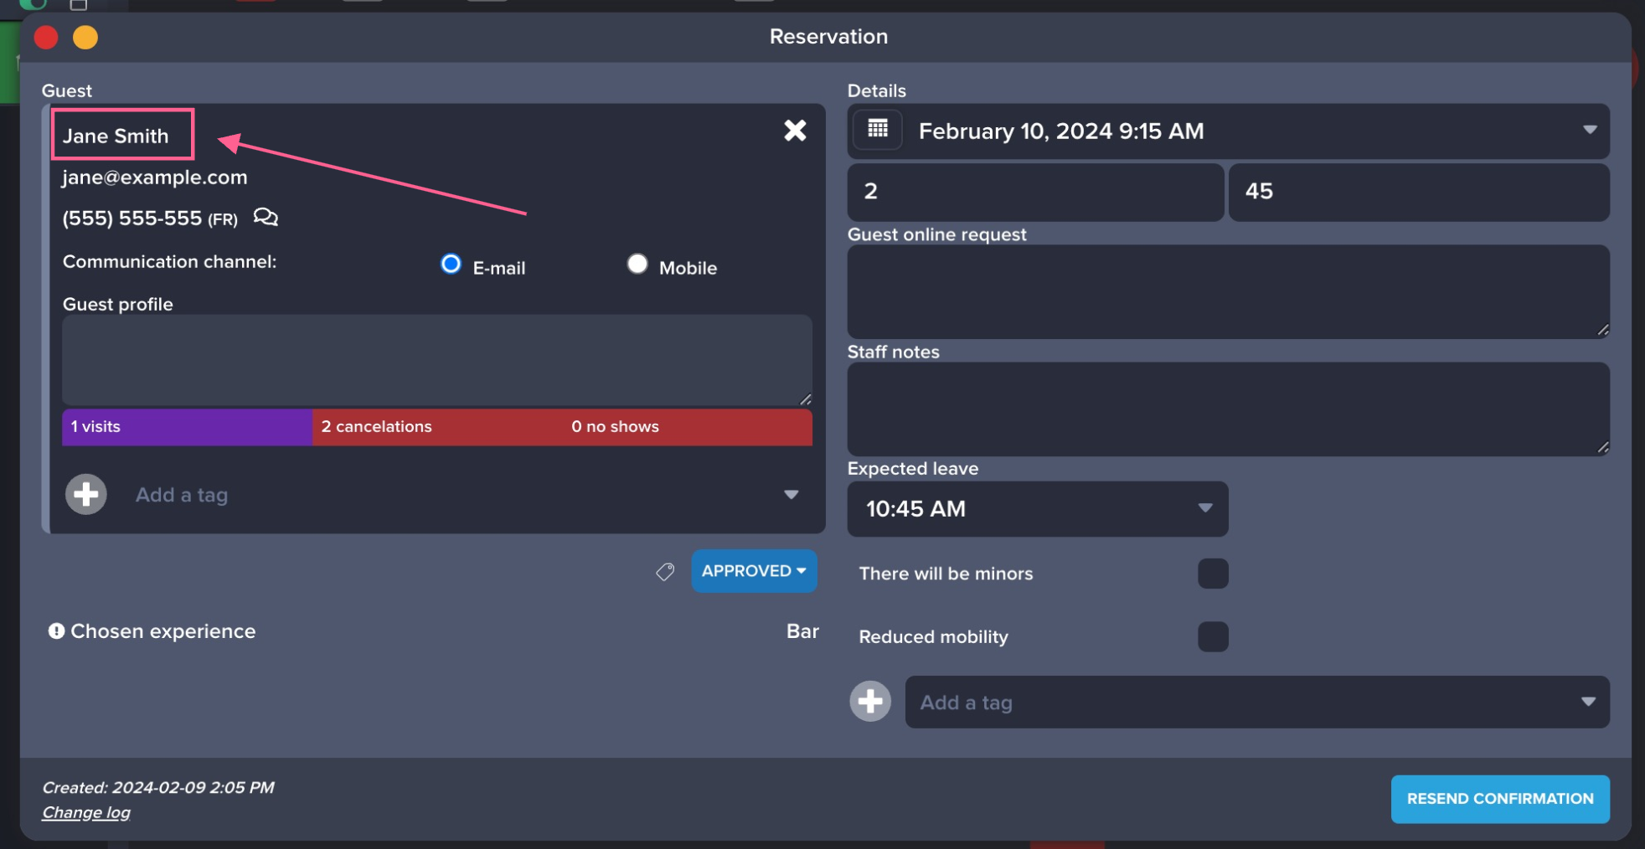Open the APPROVED status dropdown
The width and height of the screenshot is (1645, 849).
tap(754, 571)
